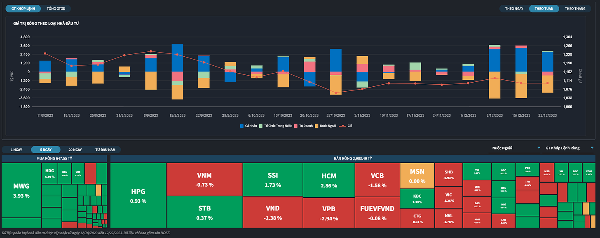Image resolution: width=600 pixels, height=238 pixels.
Task: Open the VIC -1.26% tile
Action: 448,198
